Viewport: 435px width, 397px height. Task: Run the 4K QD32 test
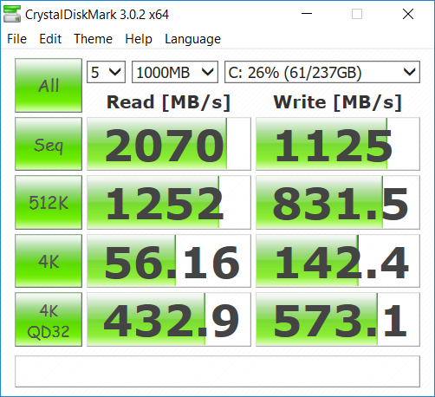tap(49, 319)
